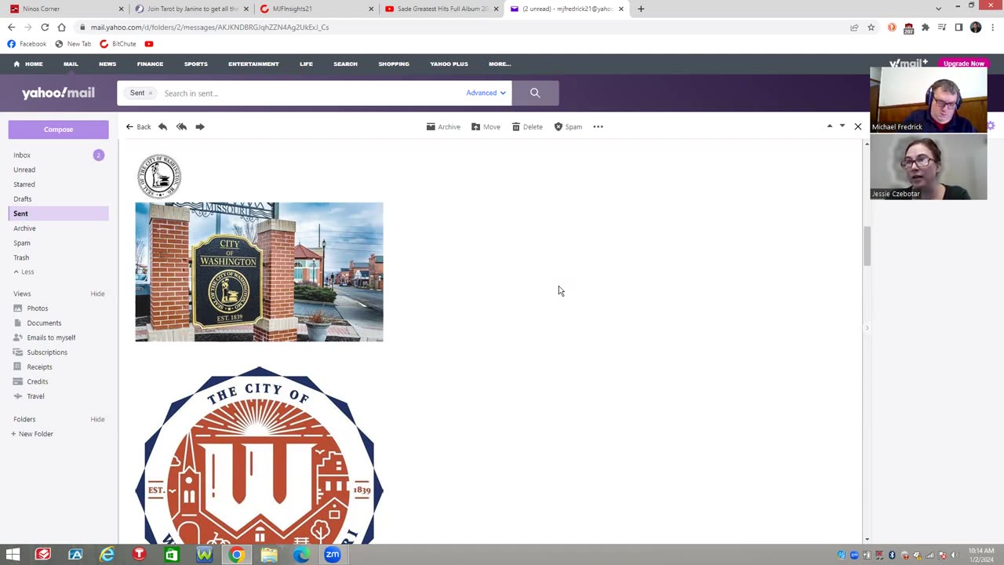
Task: Go Back to the Sent message list
Action: 138,126
